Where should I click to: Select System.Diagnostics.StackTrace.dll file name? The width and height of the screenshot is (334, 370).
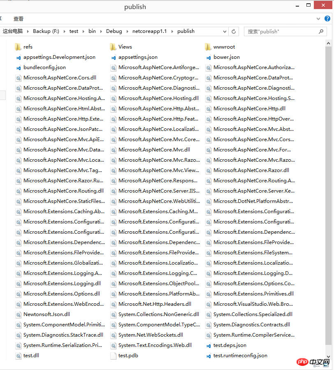click(63, 335)
